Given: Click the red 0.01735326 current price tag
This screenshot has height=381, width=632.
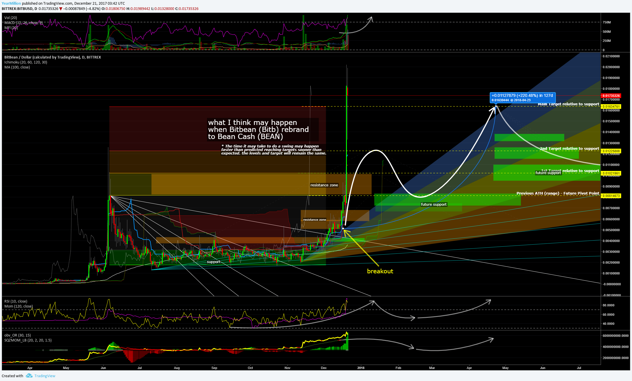Looking at the screenshot, I should click(611, 96).
